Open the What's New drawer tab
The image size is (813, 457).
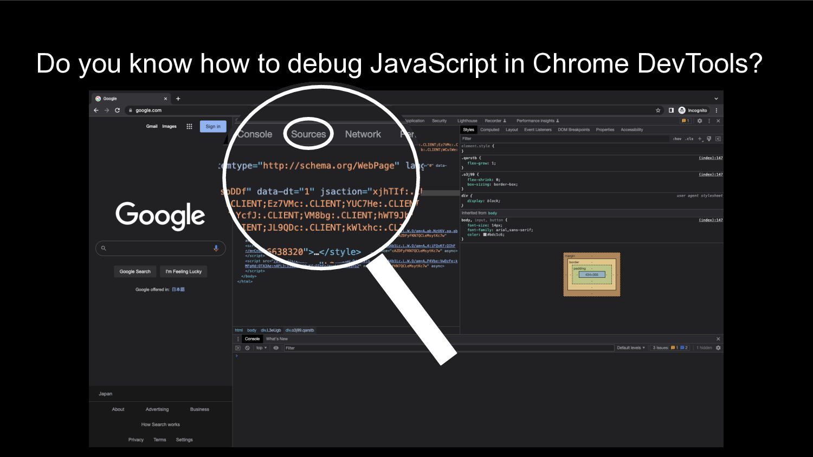[x=276, y=339]
